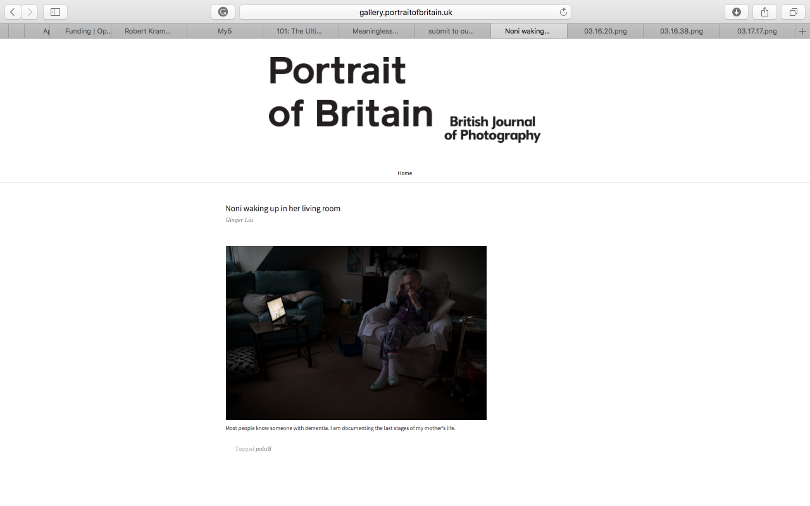
Task: Toggle the Safari sidebar button
Action: [x=55, y=12]
